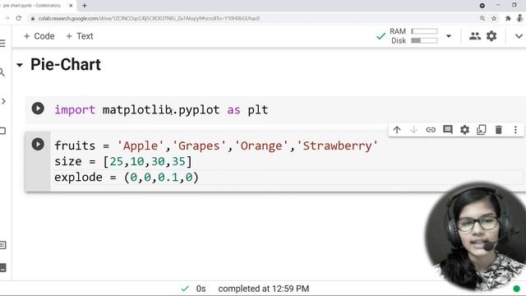Image resolution: width=526 pixels, height=296 pixels.
Task: Open browser extensions puzzle icon
Action: [x=508, y=18]
